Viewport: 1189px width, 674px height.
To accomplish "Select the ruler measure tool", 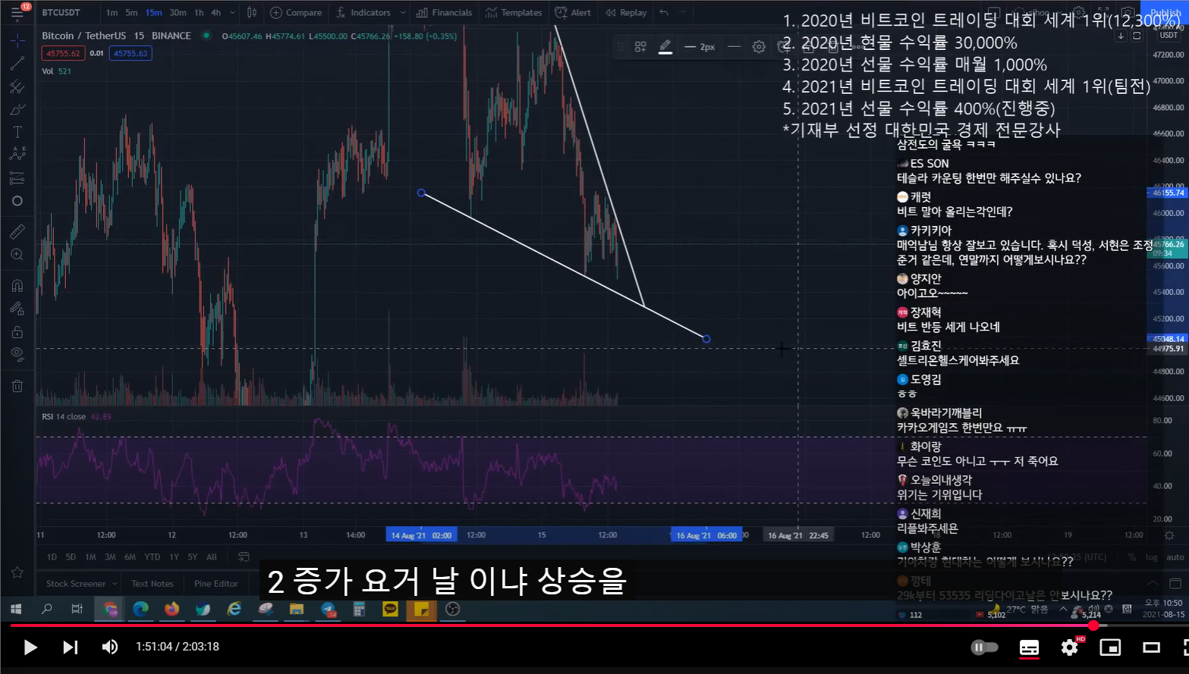I will click(x=17, y=232).
